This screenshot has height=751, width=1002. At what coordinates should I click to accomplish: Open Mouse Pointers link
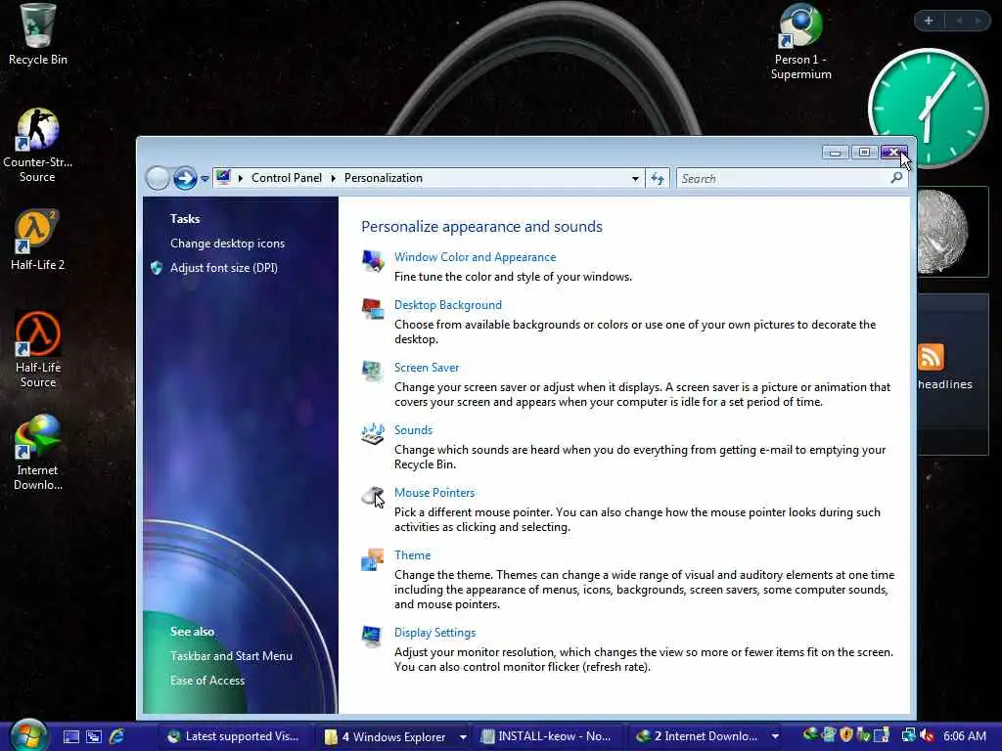pos(434,493)
